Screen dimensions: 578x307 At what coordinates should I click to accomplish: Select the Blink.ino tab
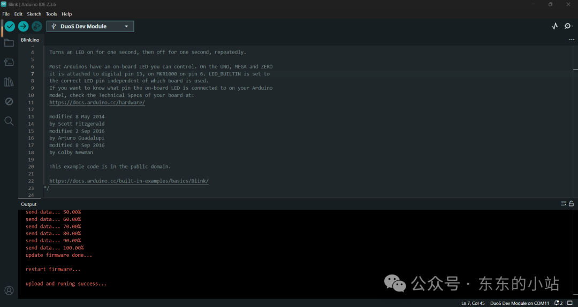coord(30,40)
